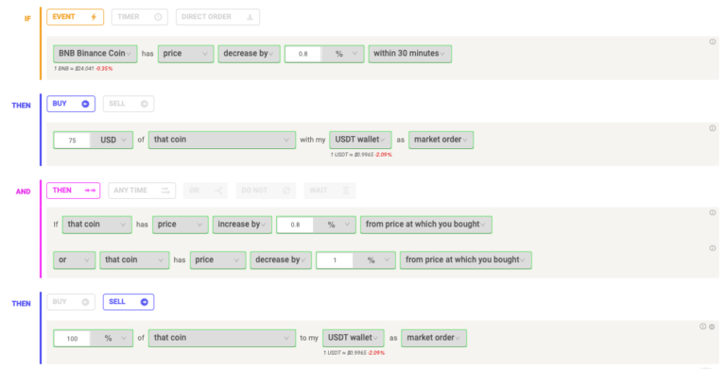Select the TIMER trigger option
This screenshot has width=726, height=369.
pyautogui.click(x=139, y=17)
